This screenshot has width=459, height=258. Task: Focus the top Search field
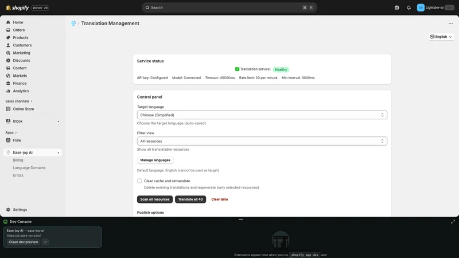pyautogui.click(x=229, y=7)
